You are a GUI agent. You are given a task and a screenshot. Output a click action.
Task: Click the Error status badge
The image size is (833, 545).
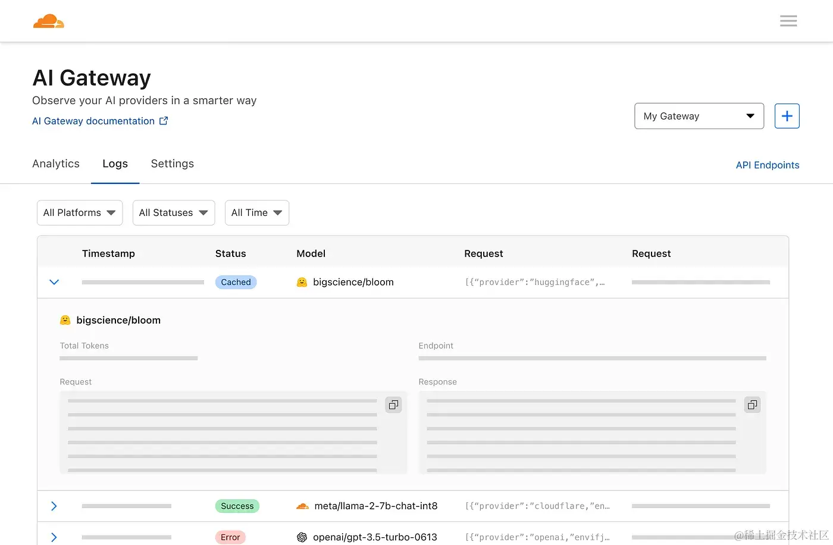pyautogui.click(x=230, y=537)
